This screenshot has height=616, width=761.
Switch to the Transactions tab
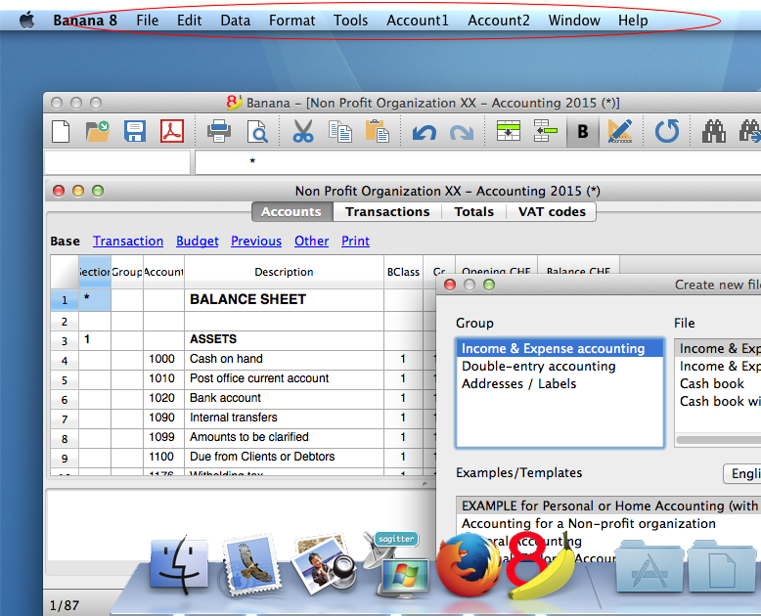point(387,212)
